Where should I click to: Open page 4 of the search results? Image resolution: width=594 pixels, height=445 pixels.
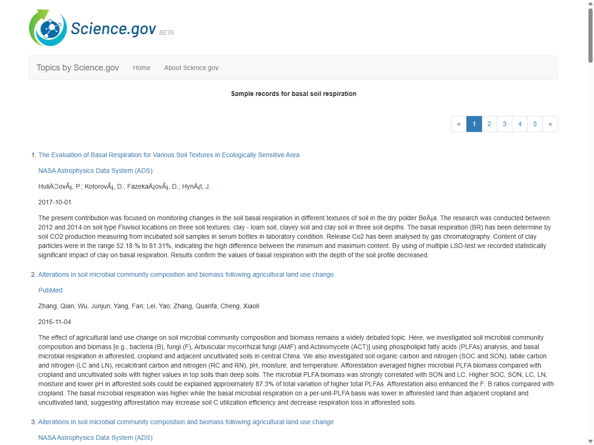point(520,124)
